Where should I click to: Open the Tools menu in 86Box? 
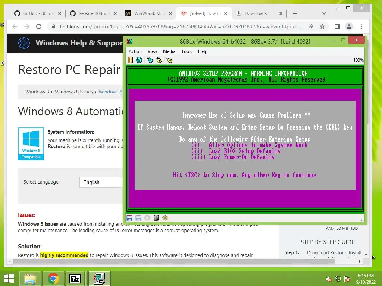187,51
